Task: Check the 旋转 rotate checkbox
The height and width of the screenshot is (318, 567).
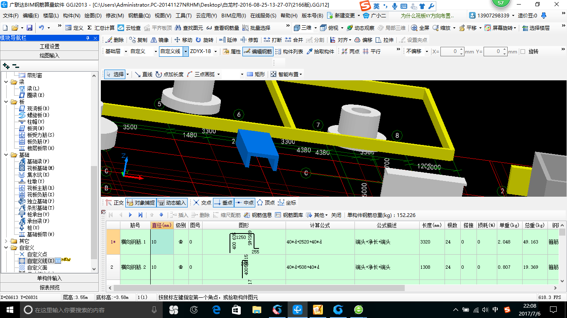Action: coord(523,52)
